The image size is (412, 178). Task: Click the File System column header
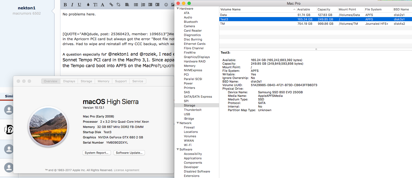point(378,9)
